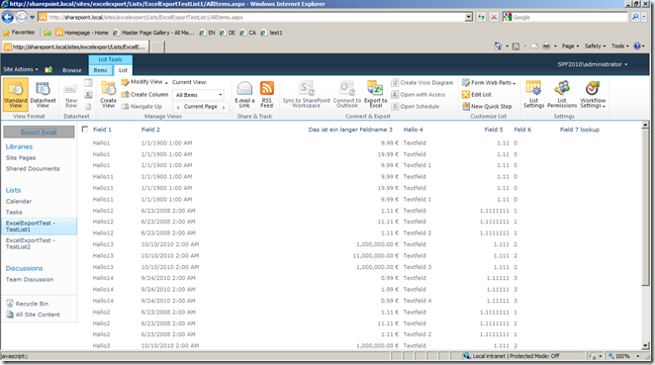This screenshot has width=655, height=365.
Task: Expand the Form Web Parts dropdown
Action: click(514, 83)
